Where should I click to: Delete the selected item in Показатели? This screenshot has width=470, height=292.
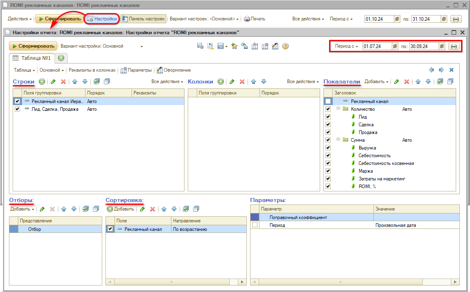click(406, 81)
